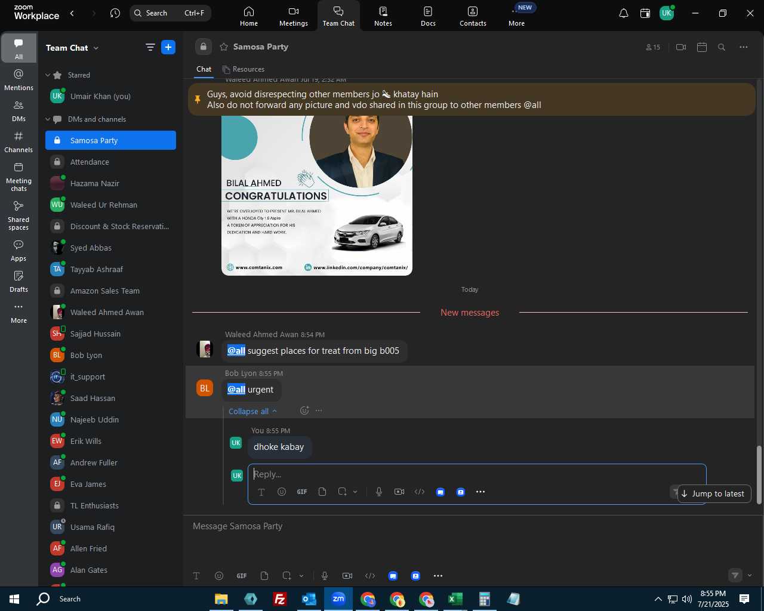
Task: Open DMs in the left sidebar
Action: 19,110
